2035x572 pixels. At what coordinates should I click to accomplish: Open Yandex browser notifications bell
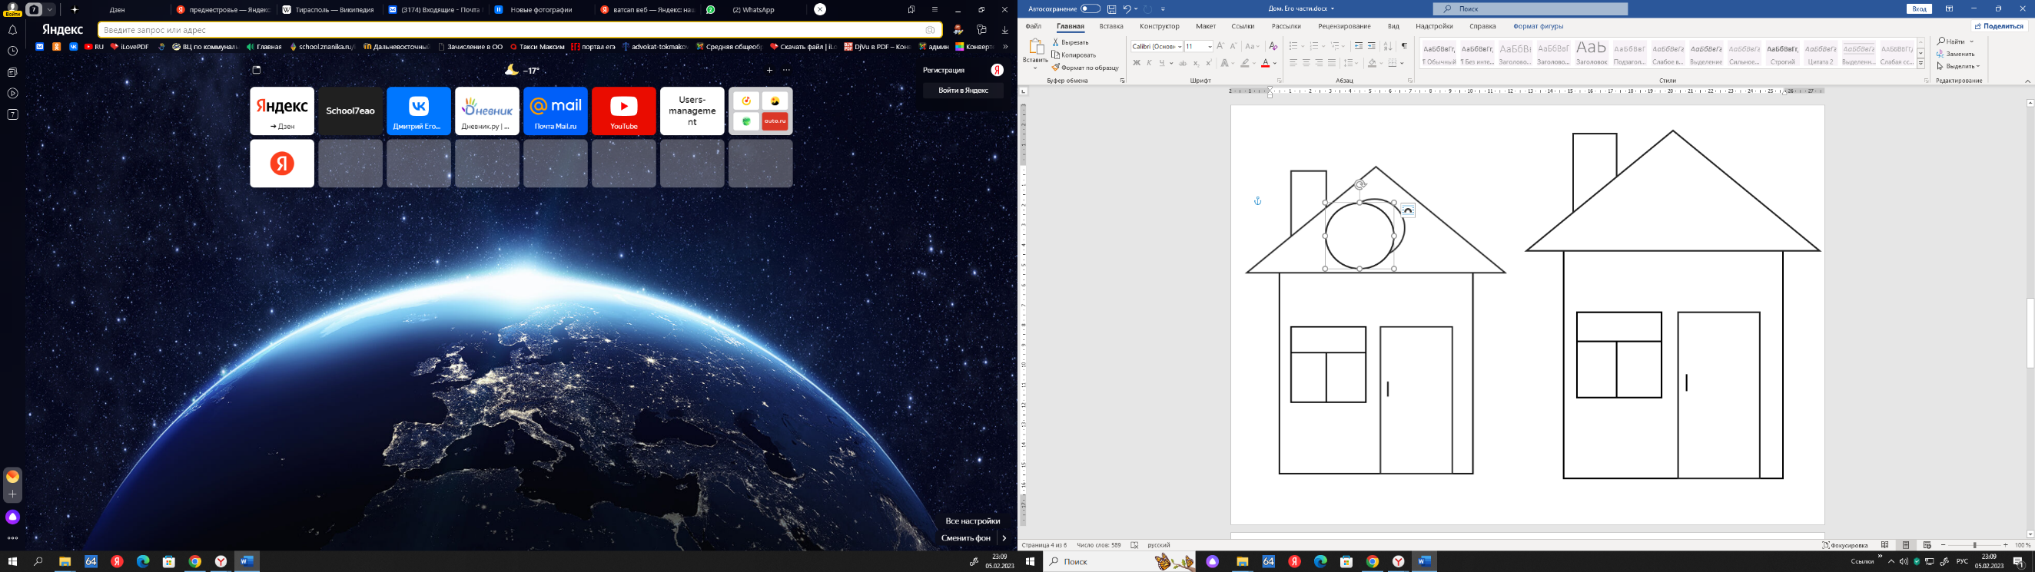tap(12, 30)
